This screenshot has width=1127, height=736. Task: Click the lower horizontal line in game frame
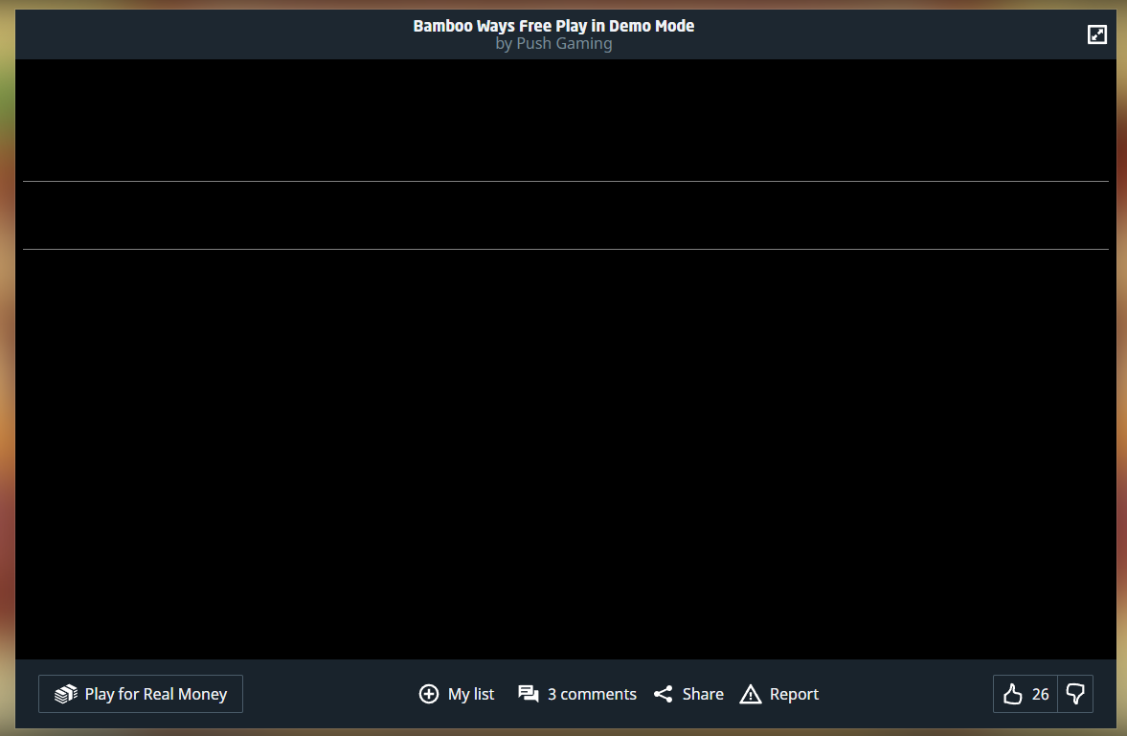pyautogui.click(x=565, y=249)
